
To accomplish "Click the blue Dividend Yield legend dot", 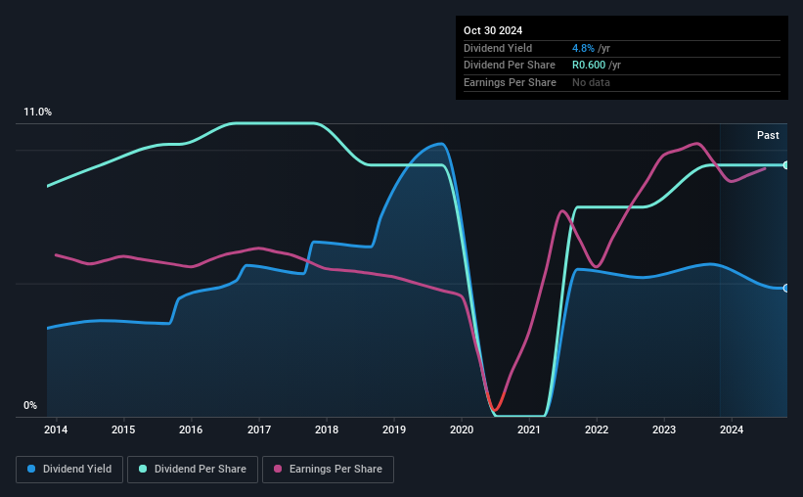I will (31, 469).
